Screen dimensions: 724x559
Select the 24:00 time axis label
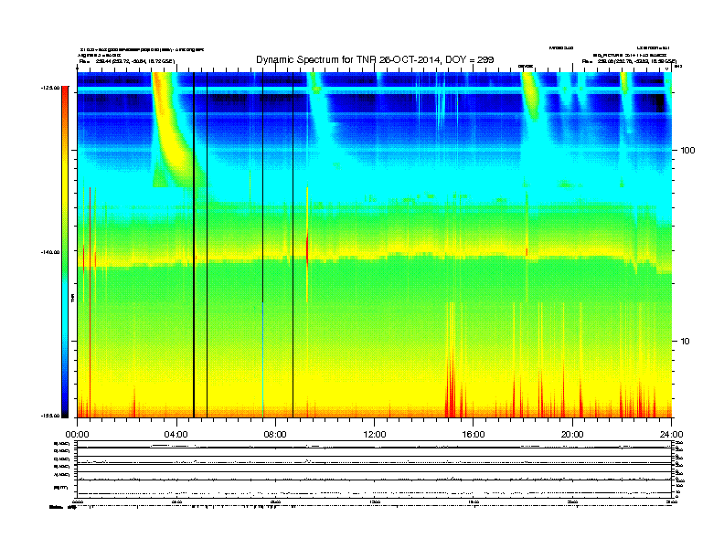671,435
